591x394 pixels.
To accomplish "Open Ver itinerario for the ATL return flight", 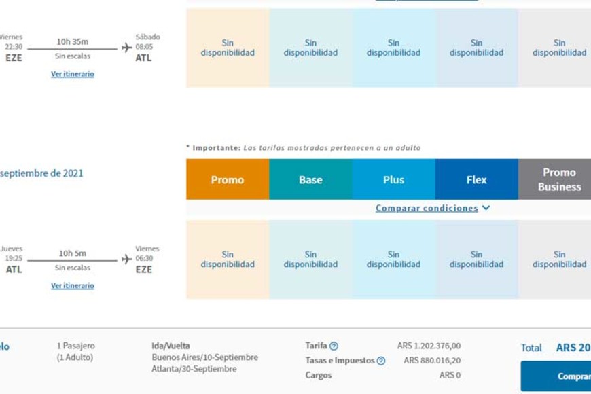I will point(73,286).
